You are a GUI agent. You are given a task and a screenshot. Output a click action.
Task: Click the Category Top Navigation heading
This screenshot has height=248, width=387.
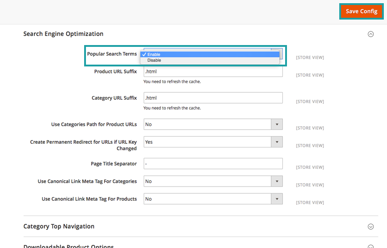click(59, 226)
